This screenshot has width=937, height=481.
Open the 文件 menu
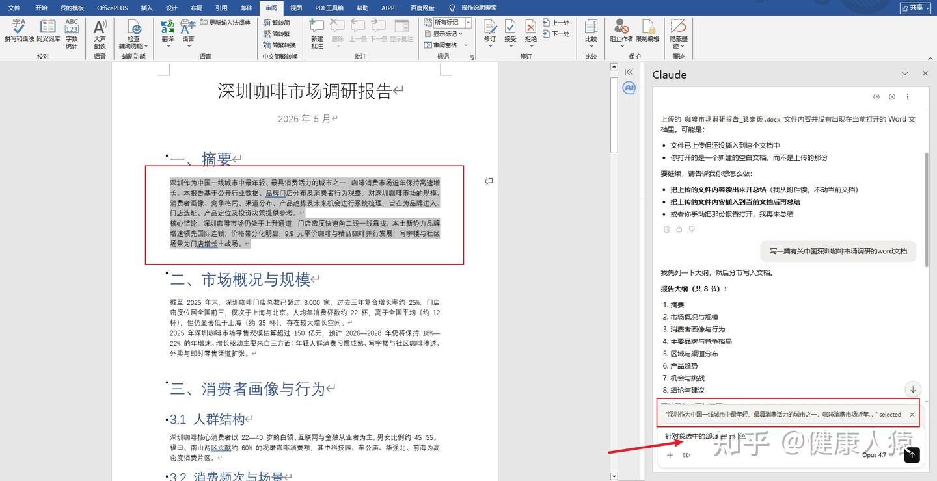pos(14,8)
